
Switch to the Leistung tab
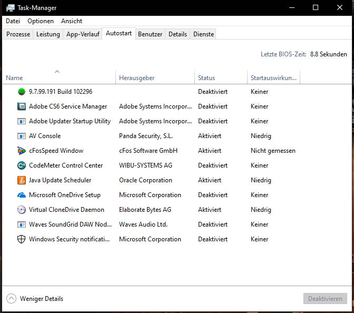(x=48, y=34)
